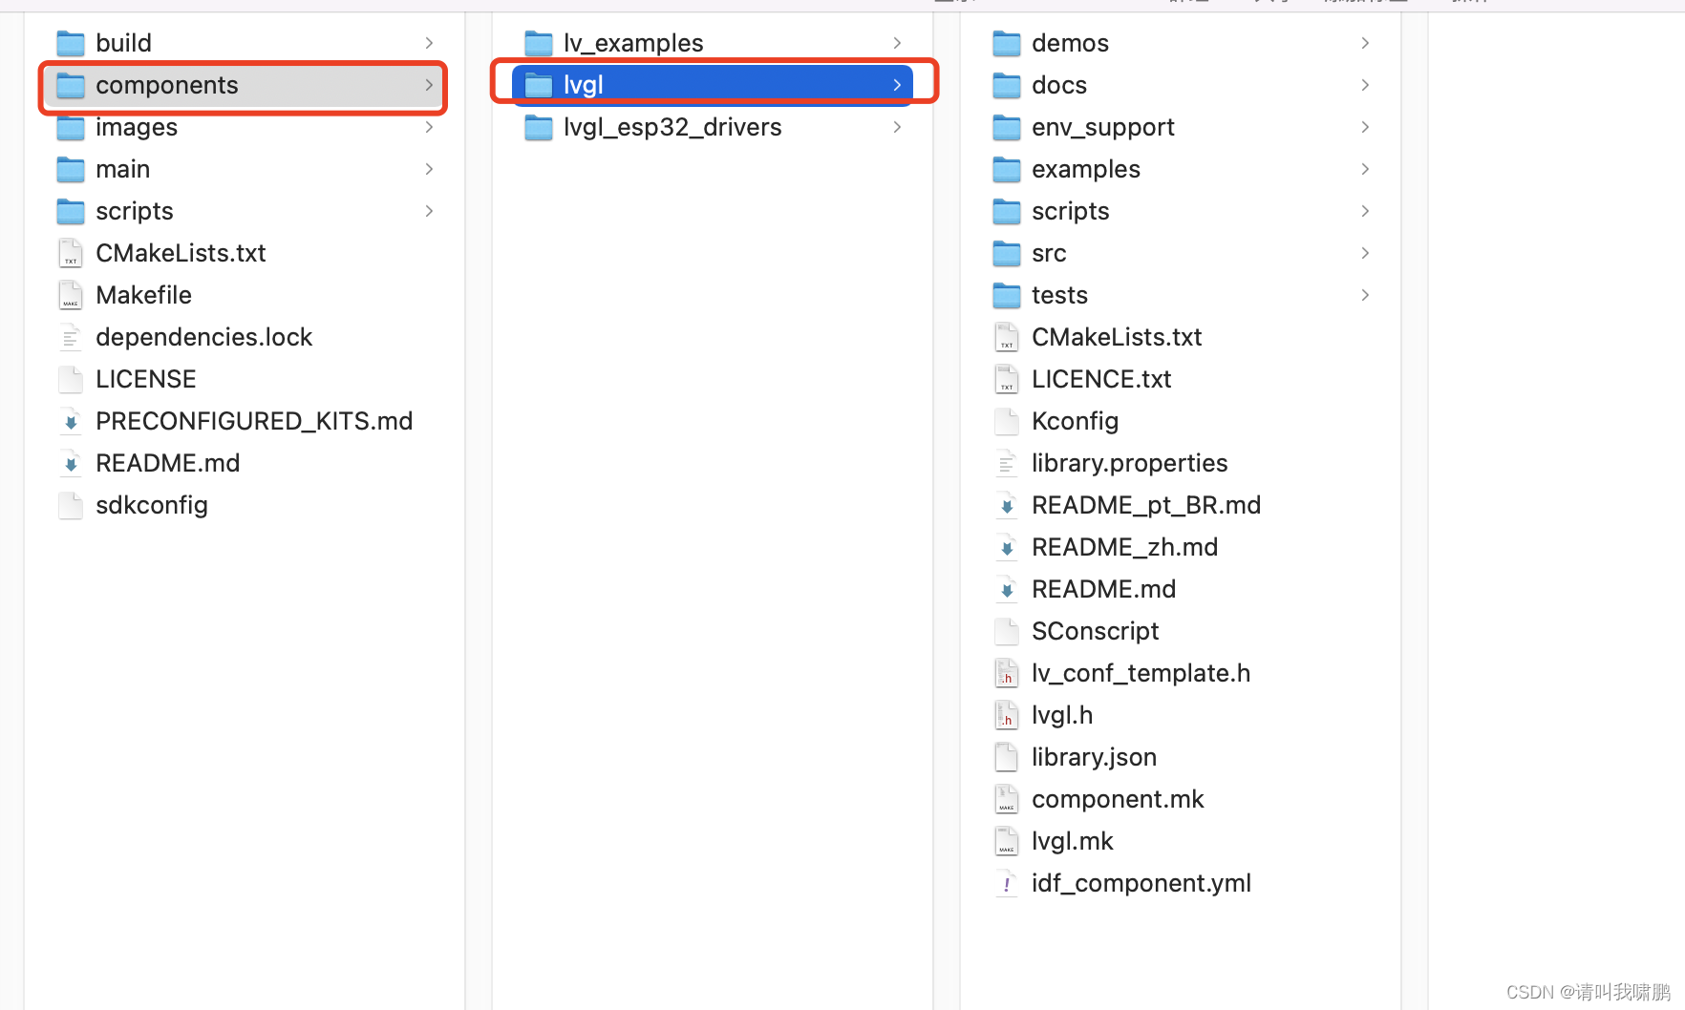
Task: Select third-column scripts folder name
Action: point(1071,211)
